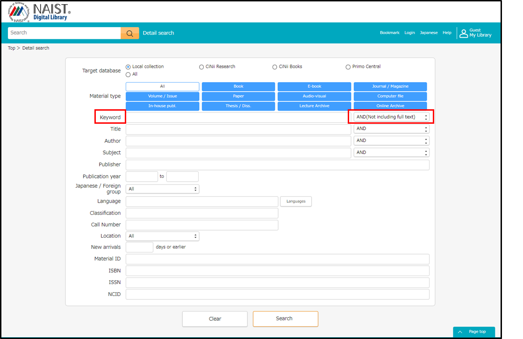This screenshot has height=339, width=523.
Task: Focus the Call Number input field
Action: pyautogui.click(x=202, y=225)
